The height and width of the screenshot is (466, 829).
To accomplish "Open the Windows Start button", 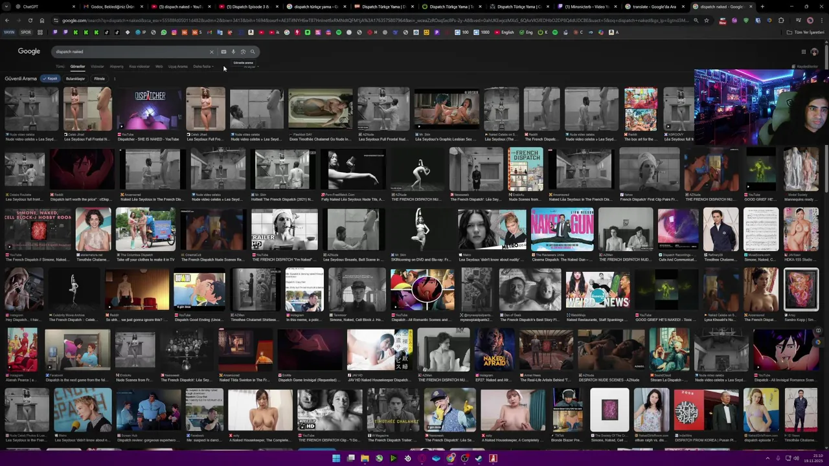I will pos(336,458).
